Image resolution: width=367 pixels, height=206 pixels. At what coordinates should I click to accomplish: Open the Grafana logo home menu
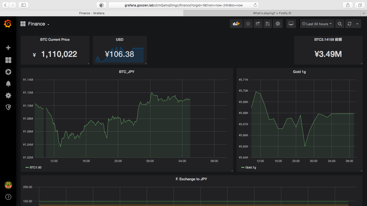coord(8,24)
